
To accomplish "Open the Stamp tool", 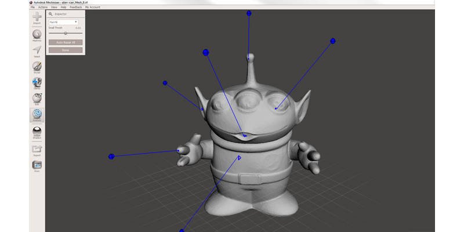I will 37,83.
